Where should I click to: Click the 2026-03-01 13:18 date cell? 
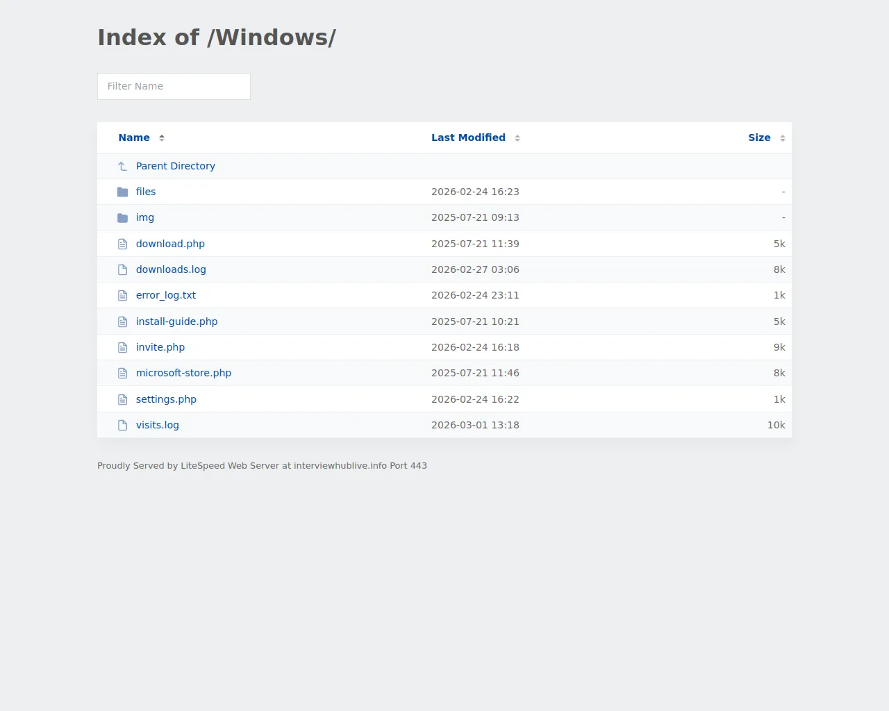[x=475, y=425]
